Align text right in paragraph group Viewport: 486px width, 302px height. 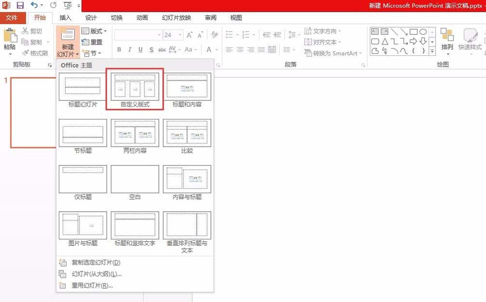(250, 50)
